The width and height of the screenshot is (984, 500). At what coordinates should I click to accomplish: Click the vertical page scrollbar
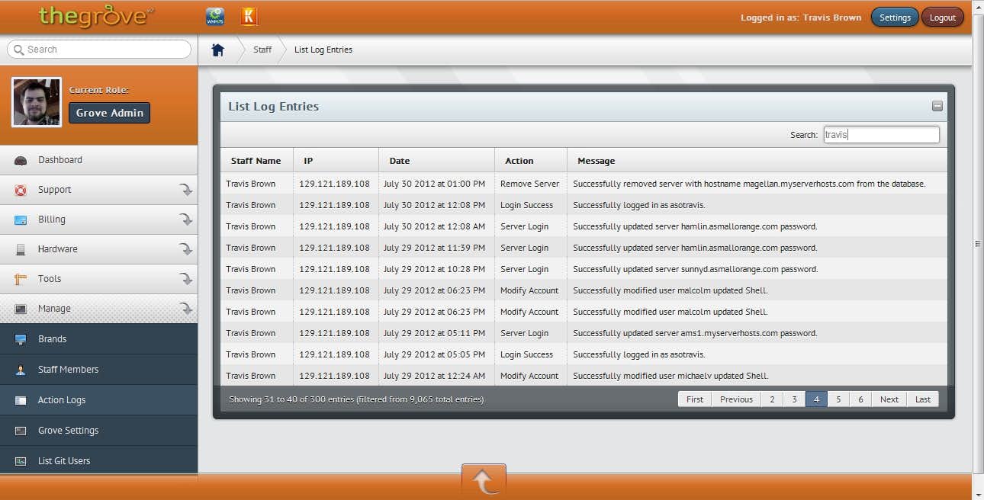pyautogui.click(x=978, y=244)
